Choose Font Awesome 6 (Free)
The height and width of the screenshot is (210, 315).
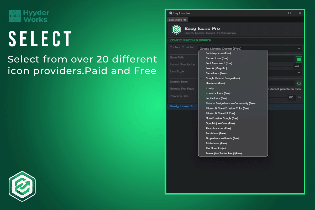point(233,63)
